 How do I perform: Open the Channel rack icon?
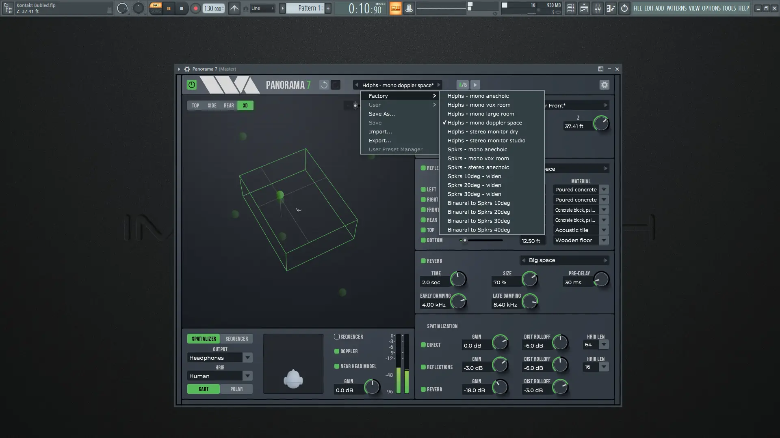pos(570,8)
